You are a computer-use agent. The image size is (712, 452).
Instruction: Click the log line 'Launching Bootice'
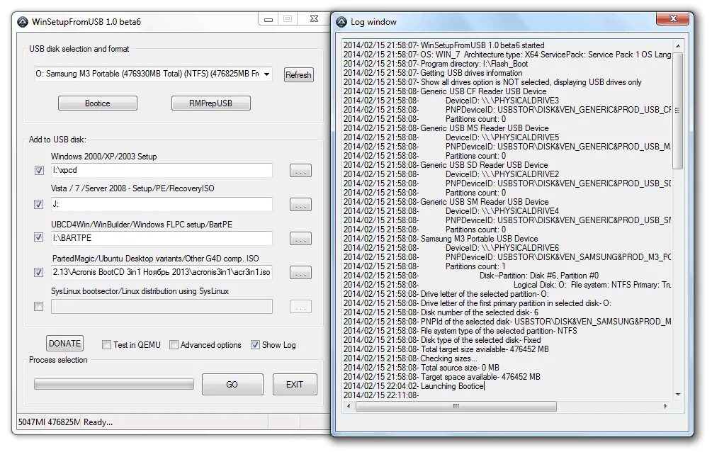coord(452,386)
